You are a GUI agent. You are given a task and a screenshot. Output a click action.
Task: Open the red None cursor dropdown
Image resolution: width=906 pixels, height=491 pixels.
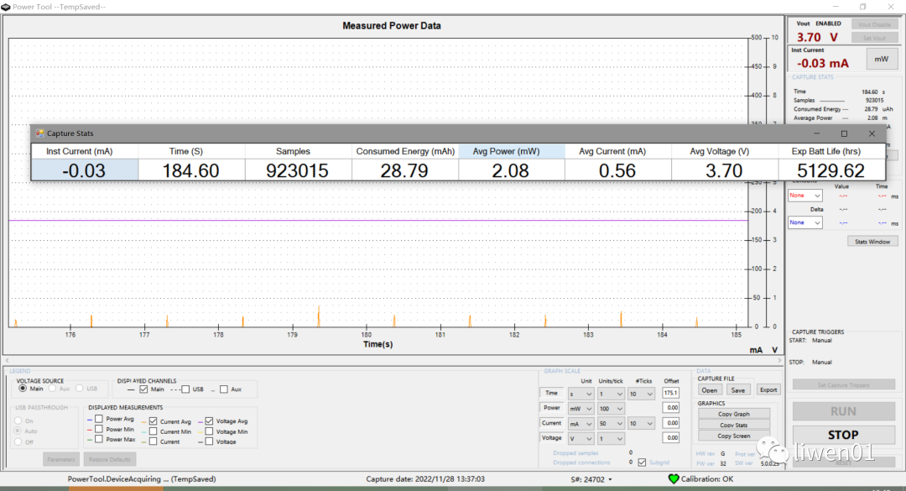[x=804, y=195]
